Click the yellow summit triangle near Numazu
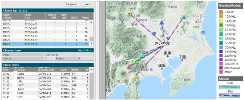 [135, 77]
